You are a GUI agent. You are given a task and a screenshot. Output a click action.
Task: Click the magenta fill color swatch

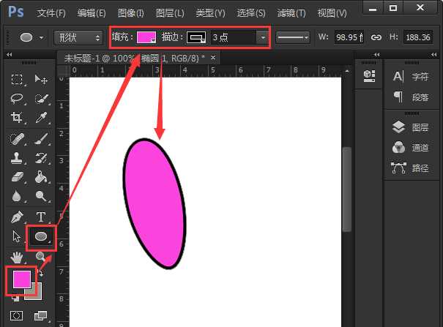coord(146,37)
